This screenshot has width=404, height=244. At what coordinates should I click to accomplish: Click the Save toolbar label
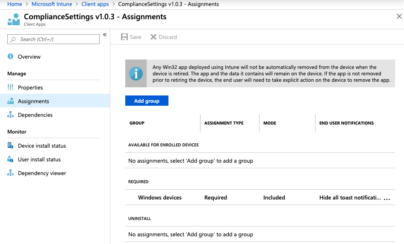tap(136, 37)
